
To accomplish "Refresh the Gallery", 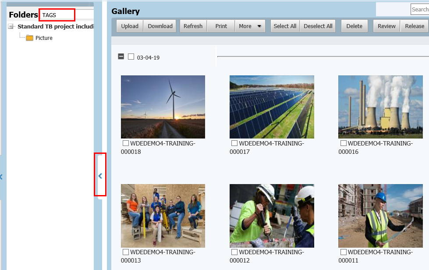I will click(193, 26).
